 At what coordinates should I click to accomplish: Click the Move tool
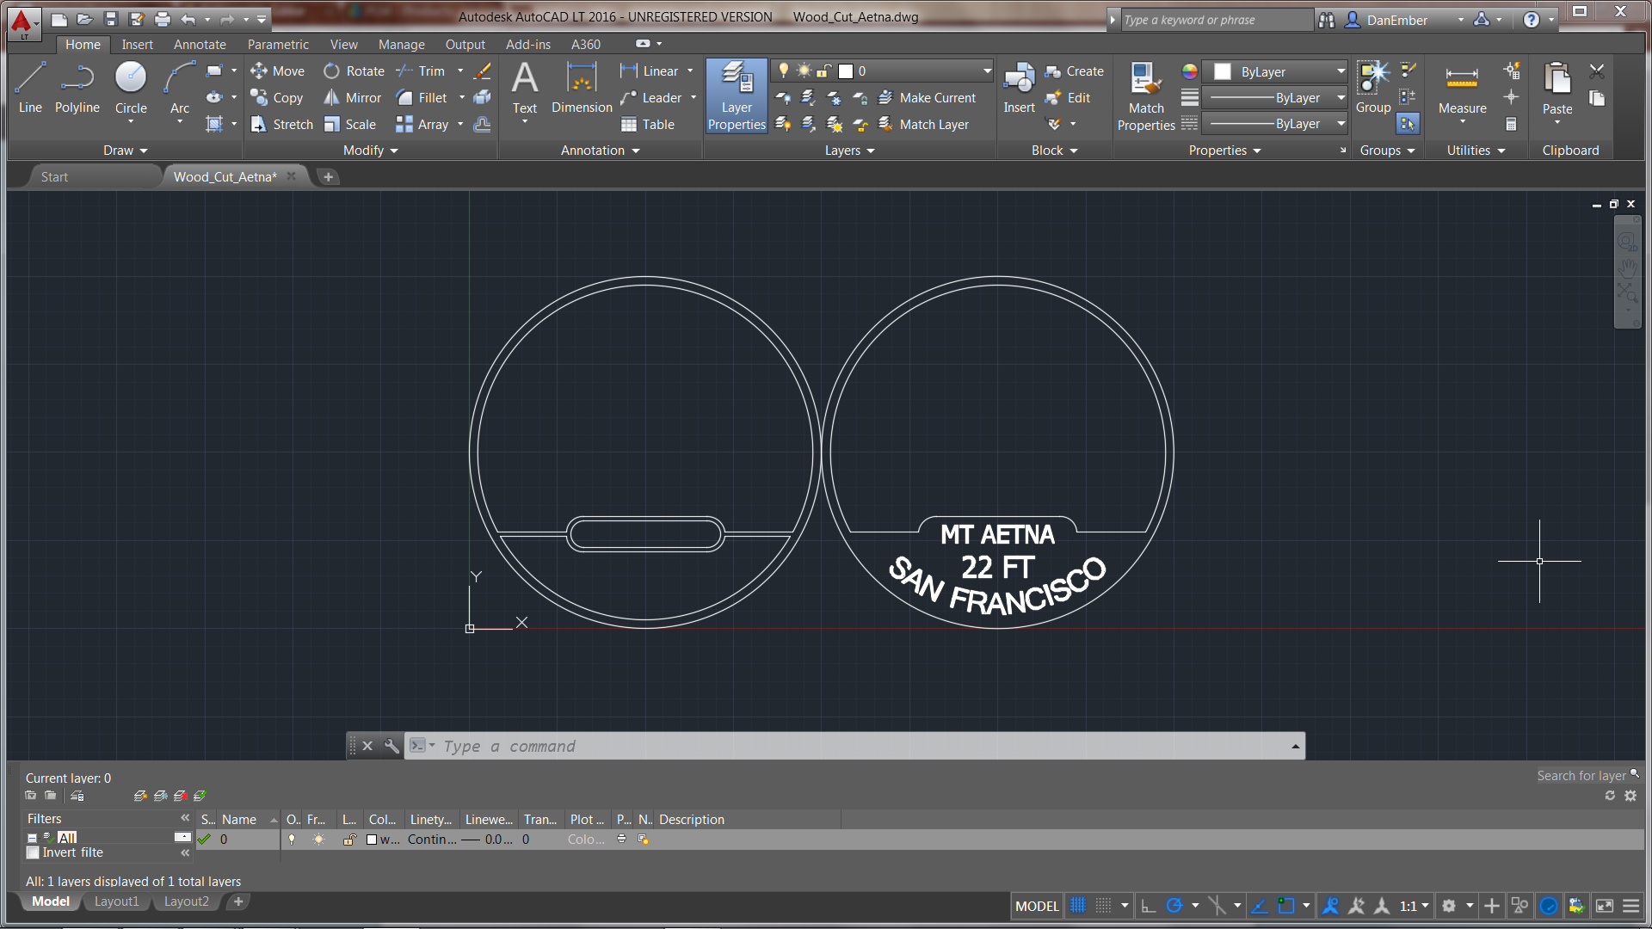tap(277, 71)
